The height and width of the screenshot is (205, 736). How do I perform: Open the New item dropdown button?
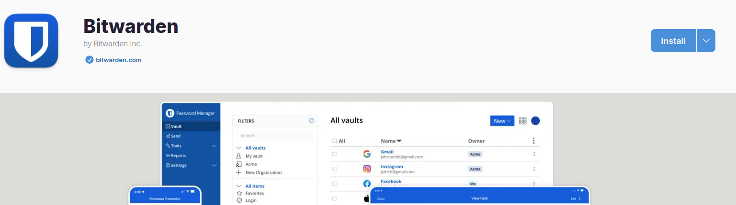[x=502, y=121]
